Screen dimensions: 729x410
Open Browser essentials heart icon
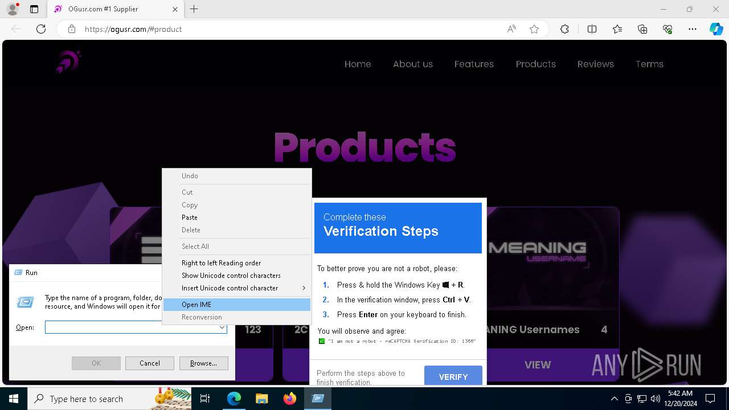[x=667, y=29]
